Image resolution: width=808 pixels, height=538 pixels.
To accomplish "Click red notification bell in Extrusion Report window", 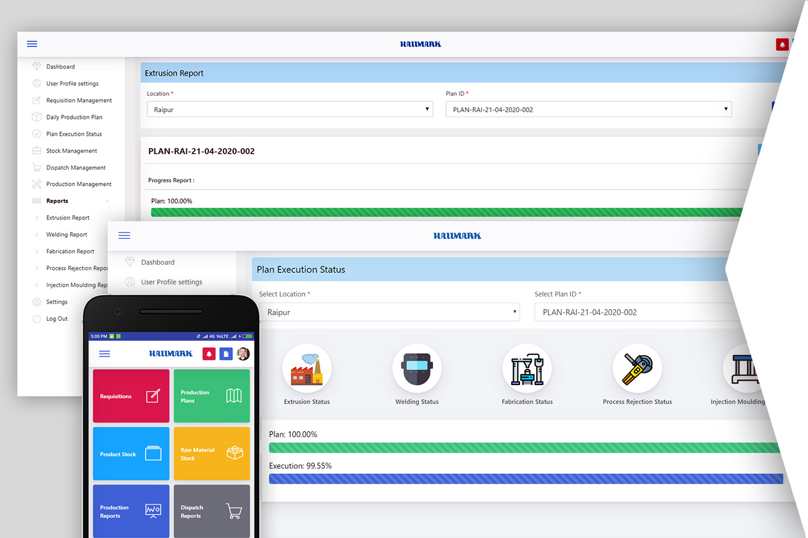I will click(782, 44).
